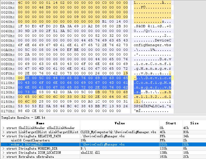Select struct StringData WORKING_DIR name
The width and height of the screenshot is (206, 159).
(32, 149)
